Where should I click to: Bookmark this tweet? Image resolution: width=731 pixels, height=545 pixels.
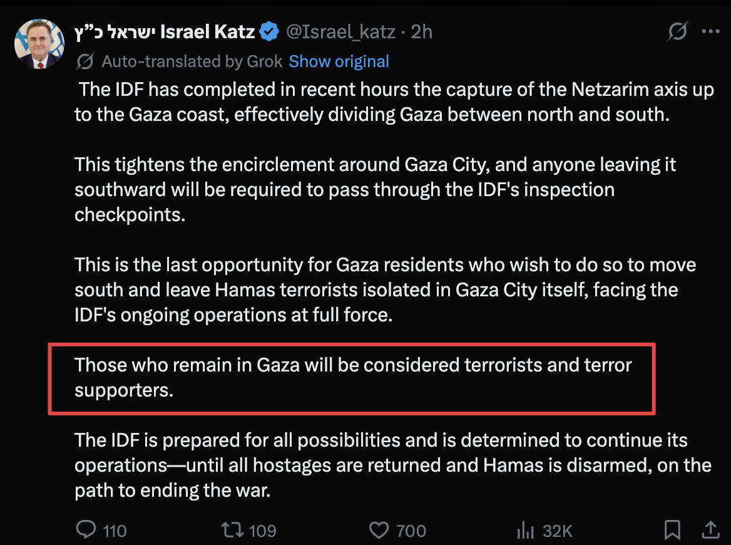click(x=672, y=531)
